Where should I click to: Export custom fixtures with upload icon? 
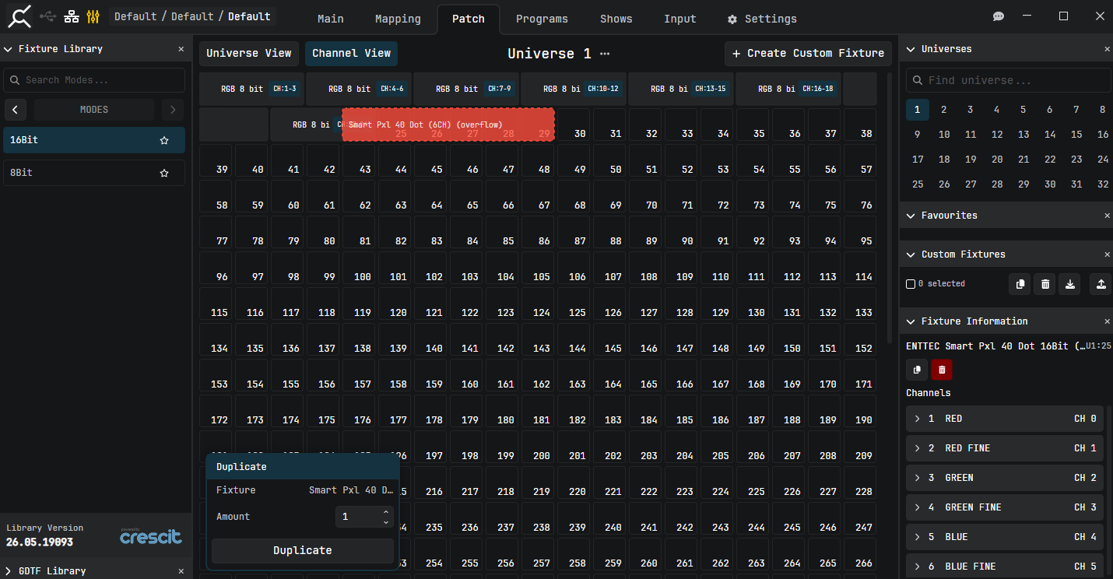point(1101,284)
